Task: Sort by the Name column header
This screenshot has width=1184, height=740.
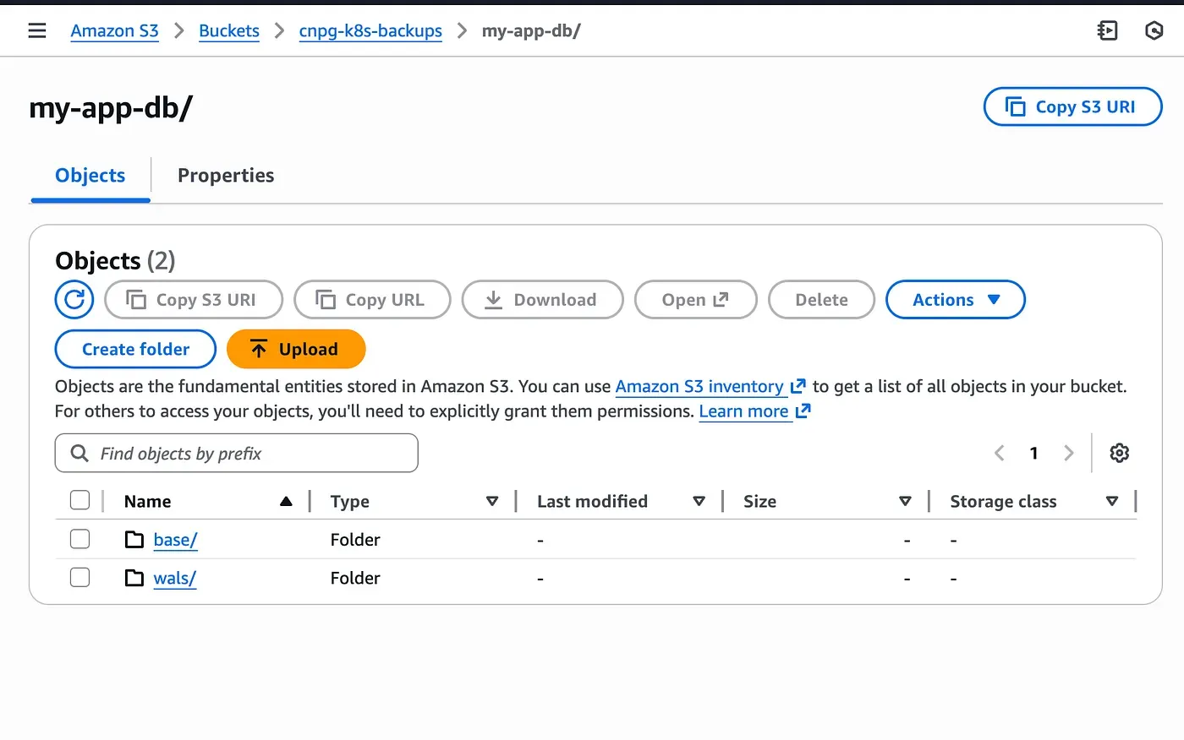Action: tap(148, 501)
